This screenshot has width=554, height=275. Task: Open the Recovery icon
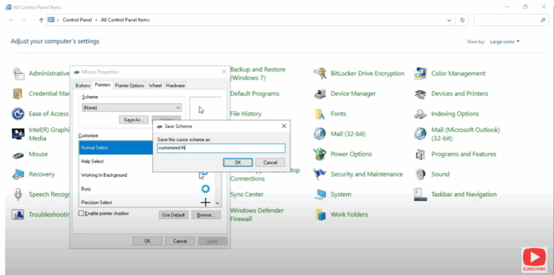click(18, 174)
